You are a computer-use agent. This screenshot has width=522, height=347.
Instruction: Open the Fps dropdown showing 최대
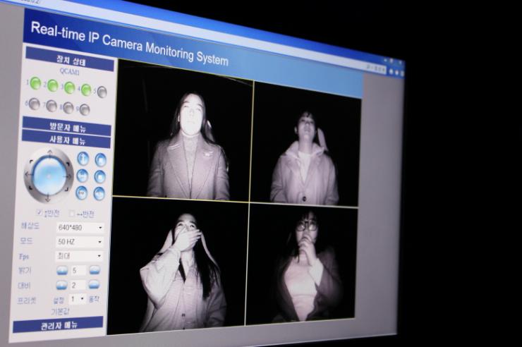(x=78, y=256)
